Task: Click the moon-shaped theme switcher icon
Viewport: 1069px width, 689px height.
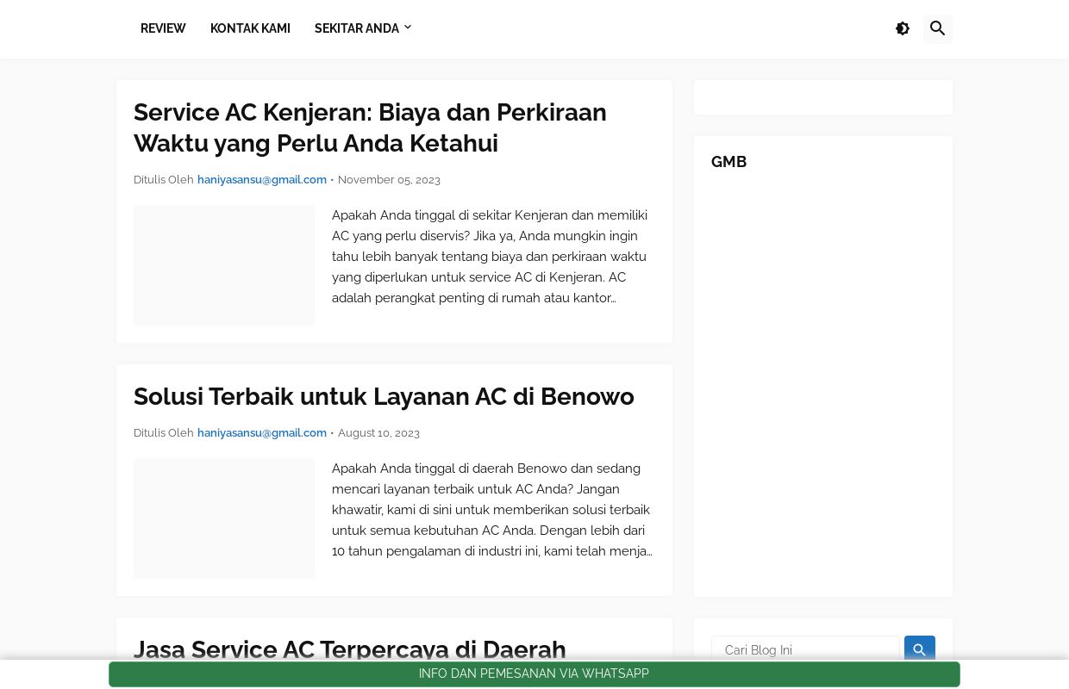Action: [903, 28]
